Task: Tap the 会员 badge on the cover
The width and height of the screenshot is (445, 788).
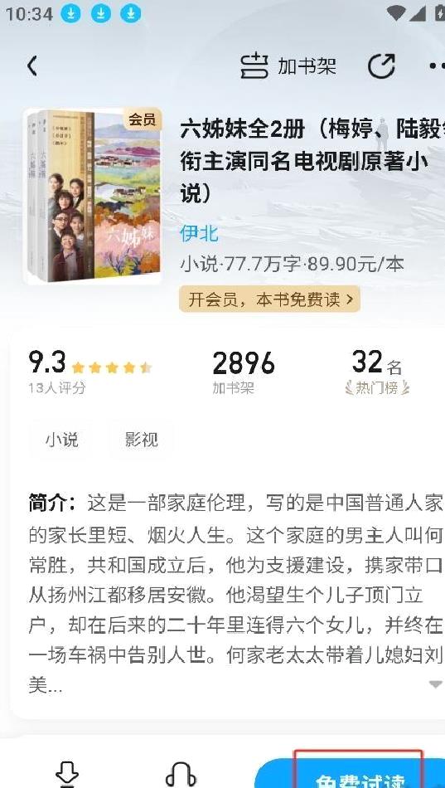Action: (143, 119)
